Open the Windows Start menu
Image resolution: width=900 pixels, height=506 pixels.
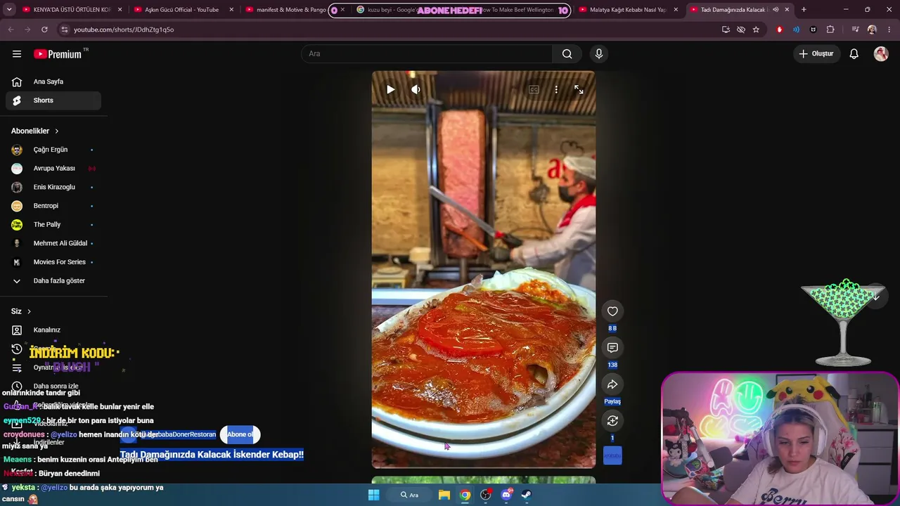[374, 495]
